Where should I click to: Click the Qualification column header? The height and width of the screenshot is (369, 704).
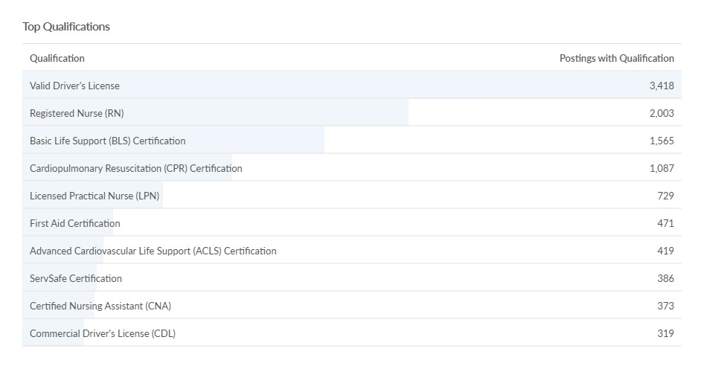57,58
